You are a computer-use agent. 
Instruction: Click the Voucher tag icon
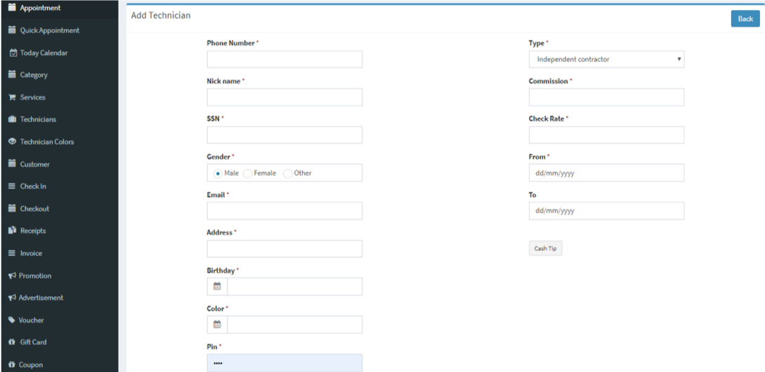(x=12, y=320)
